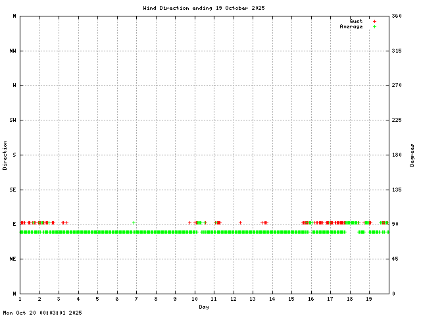Viewport: 421px width, 316px height.
Task: Click the vertical Degrees axis title
Action: tap(412, 155)
